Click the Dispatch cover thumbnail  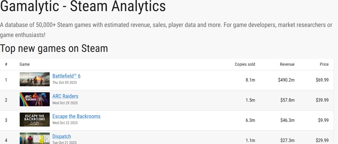pos(35,138)
